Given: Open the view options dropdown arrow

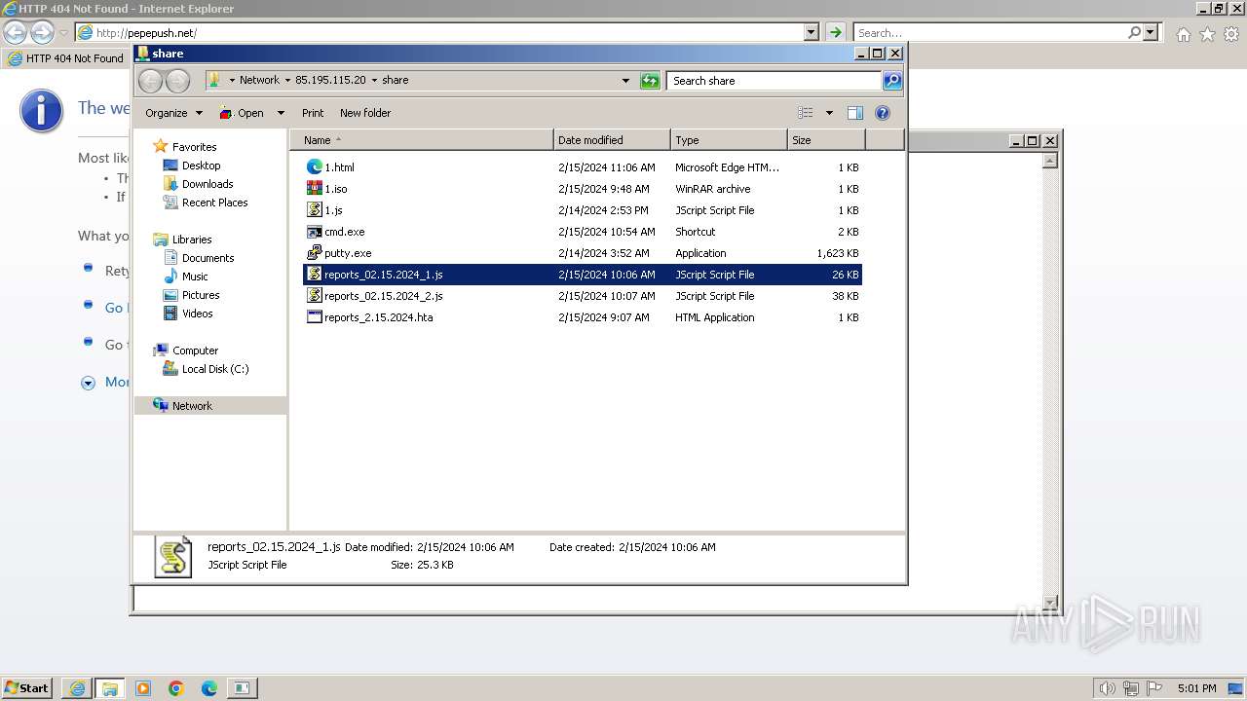Looking at the screenshot, I should 829,113.
